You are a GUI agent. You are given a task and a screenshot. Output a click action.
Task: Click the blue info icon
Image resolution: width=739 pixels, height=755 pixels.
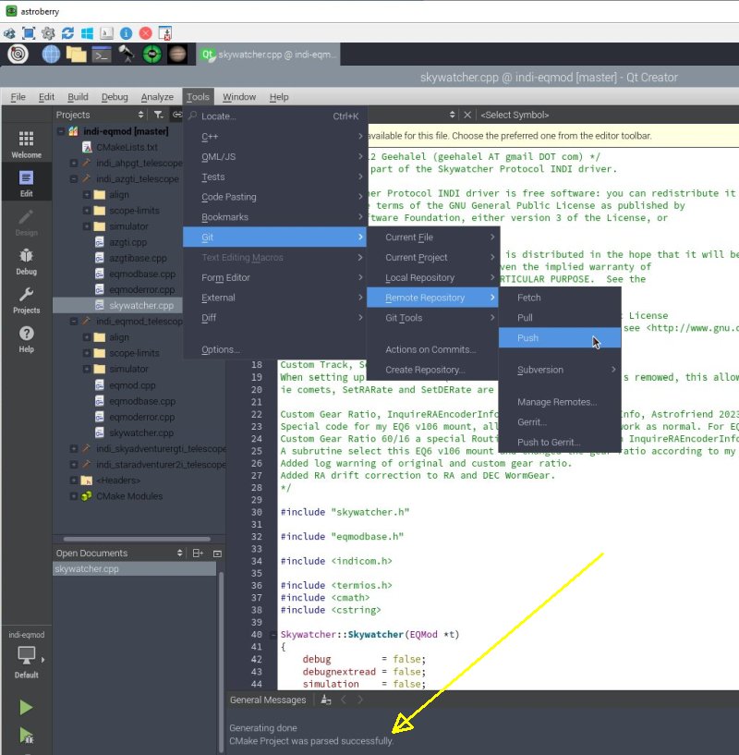coord(127,33)
